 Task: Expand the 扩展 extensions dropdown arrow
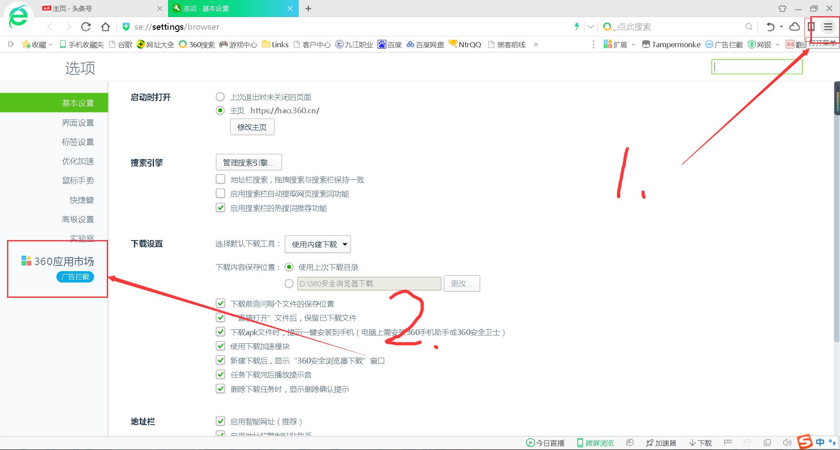point(633,44)
